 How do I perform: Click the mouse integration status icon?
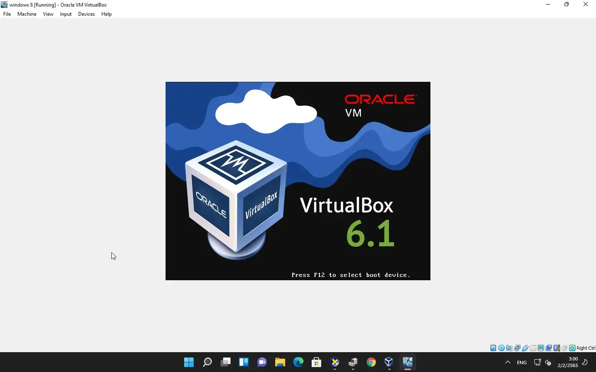[x=565, y=348]
